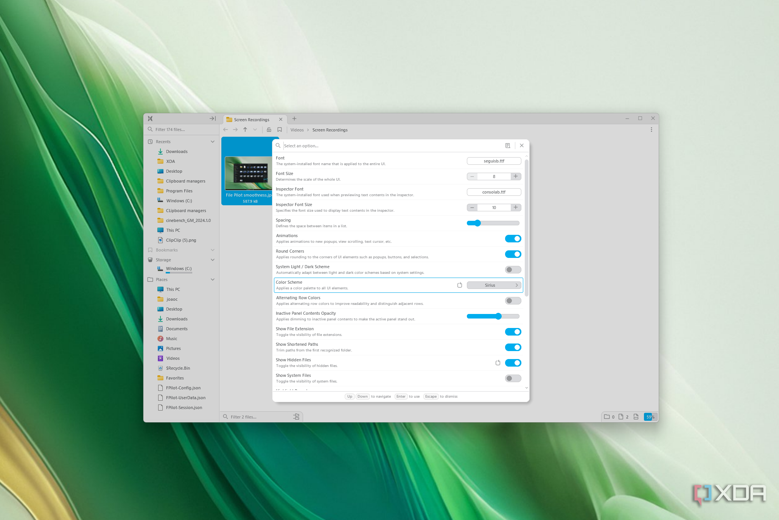Select the File Pilot smoothness thumbnail
The image size is (779, 520).
pos(249,173)
